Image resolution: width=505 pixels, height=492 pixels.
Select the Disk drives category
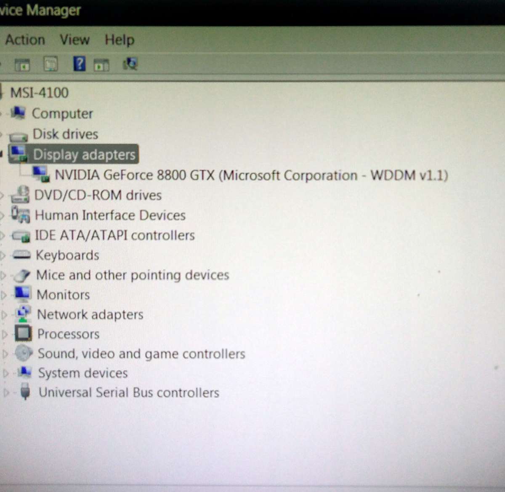click(x=65, y=134)
